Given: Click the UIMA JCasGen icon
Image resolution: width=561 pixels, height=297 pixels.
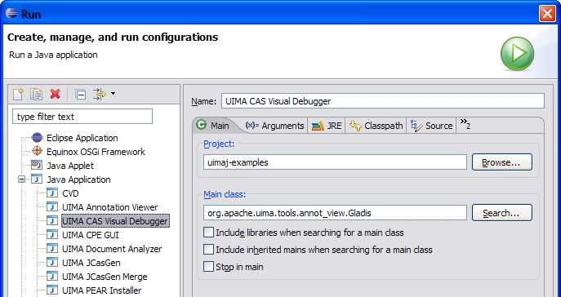Looking at the screenshot, I should [x=52, y=263].
